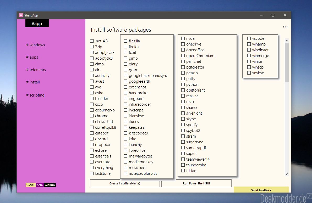Screen dimensions: 312x203
Task: Tick the xnview checkbox
Action: pyautogui.click(x=249, y=73)
